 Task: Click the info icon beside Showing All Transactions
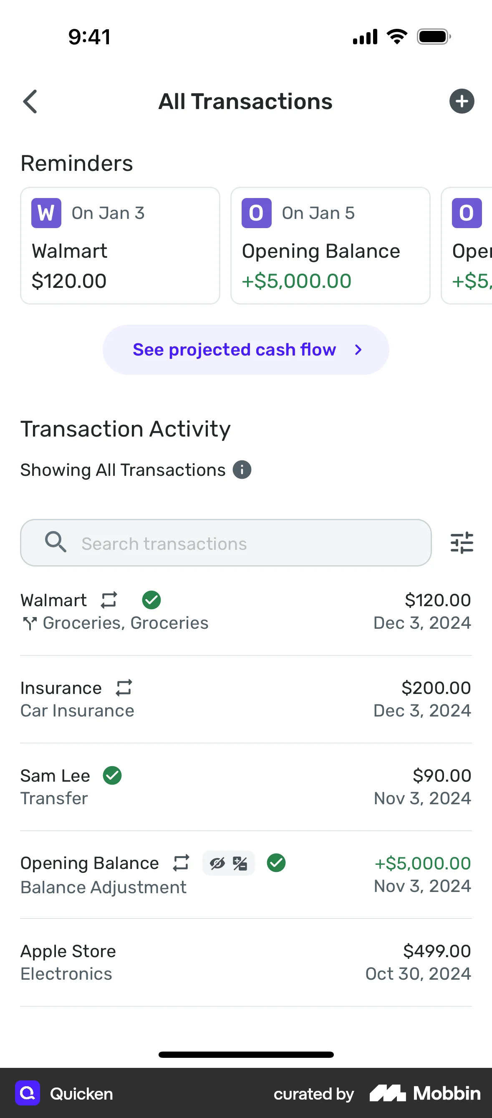point(242,470)
